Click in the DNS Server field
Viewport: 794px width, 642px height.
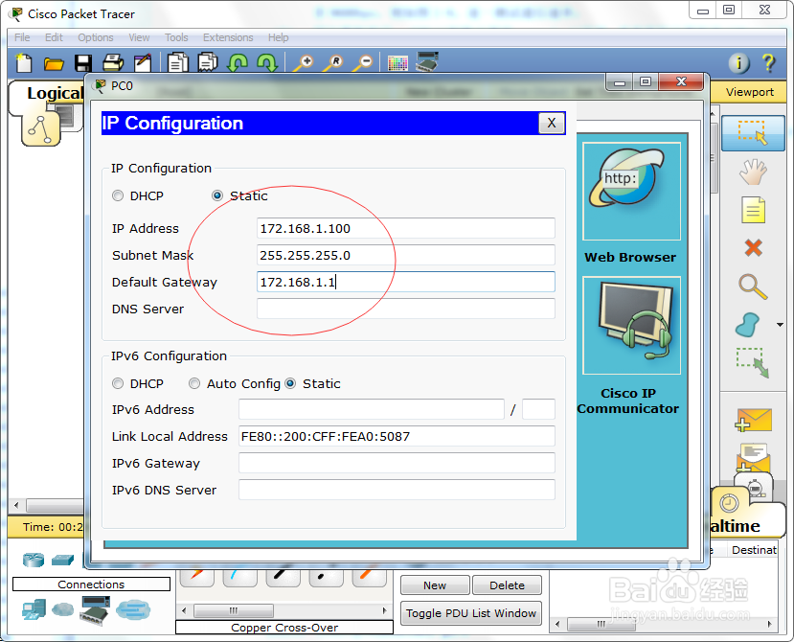[x=405, y=309]
